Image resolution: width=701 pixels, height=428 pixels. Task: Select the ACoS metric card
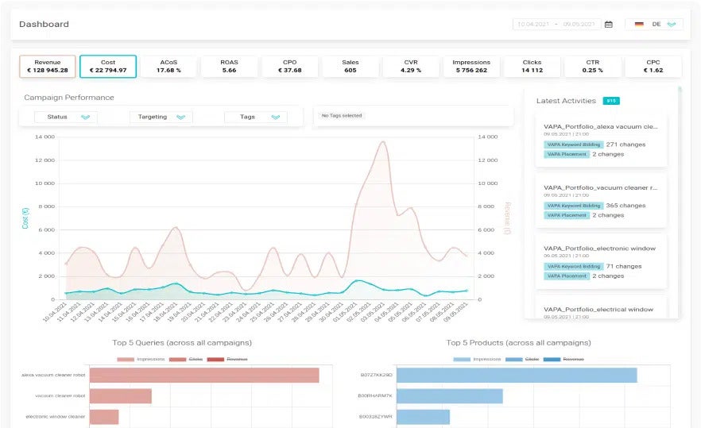(x=168, y=66)
